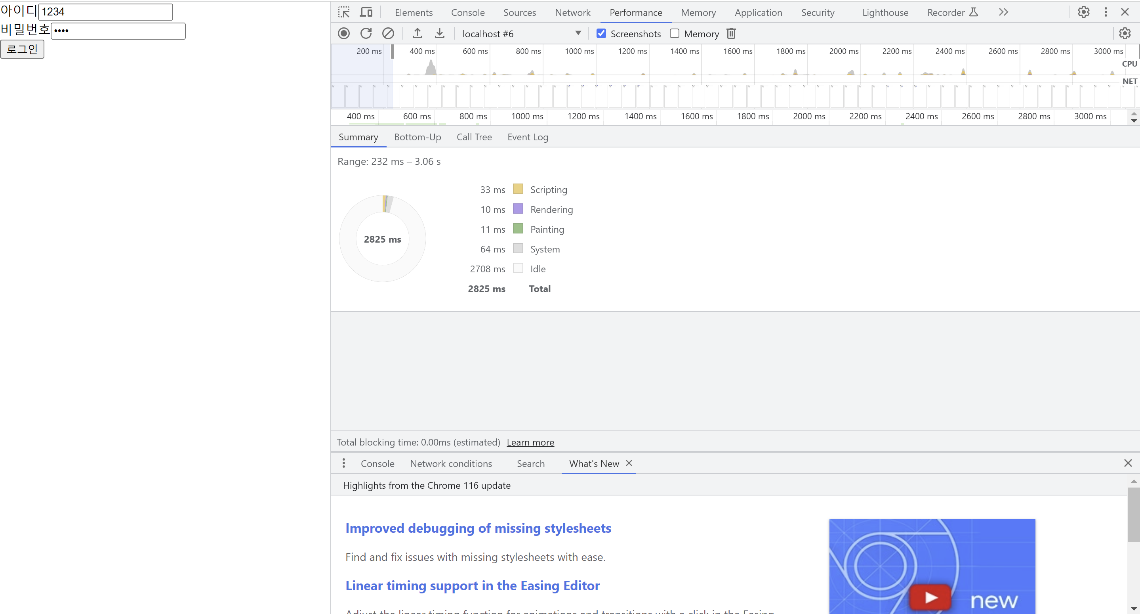The image size is (1140, 614).
Task: Open the drawer three-dot menu
Action: click(x=344, y=463)
